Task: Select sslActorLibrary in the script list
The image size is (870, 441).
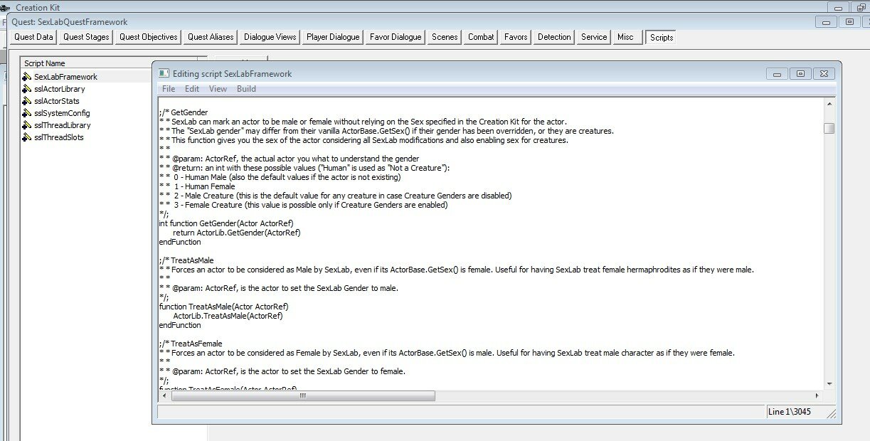Action: 60,89
